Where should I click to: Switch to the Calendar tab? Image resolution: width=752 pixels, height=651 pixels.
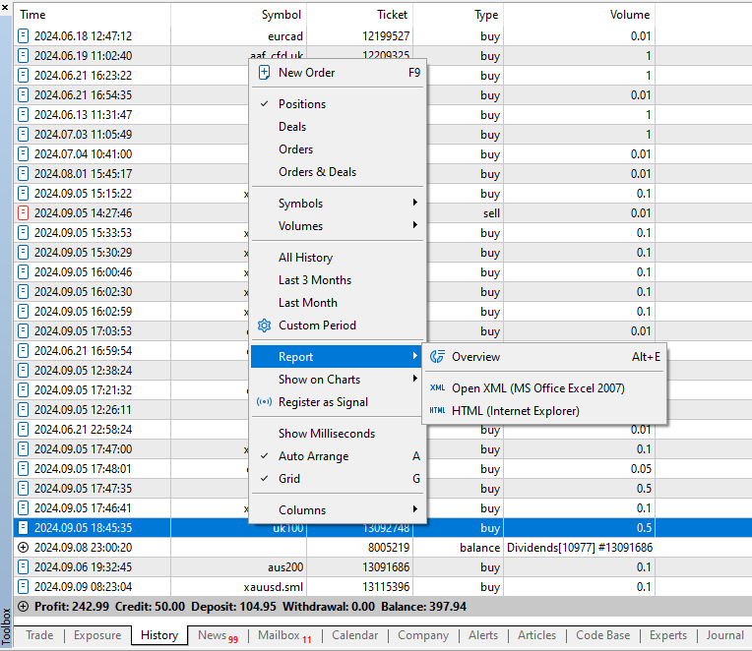(354, 636)
